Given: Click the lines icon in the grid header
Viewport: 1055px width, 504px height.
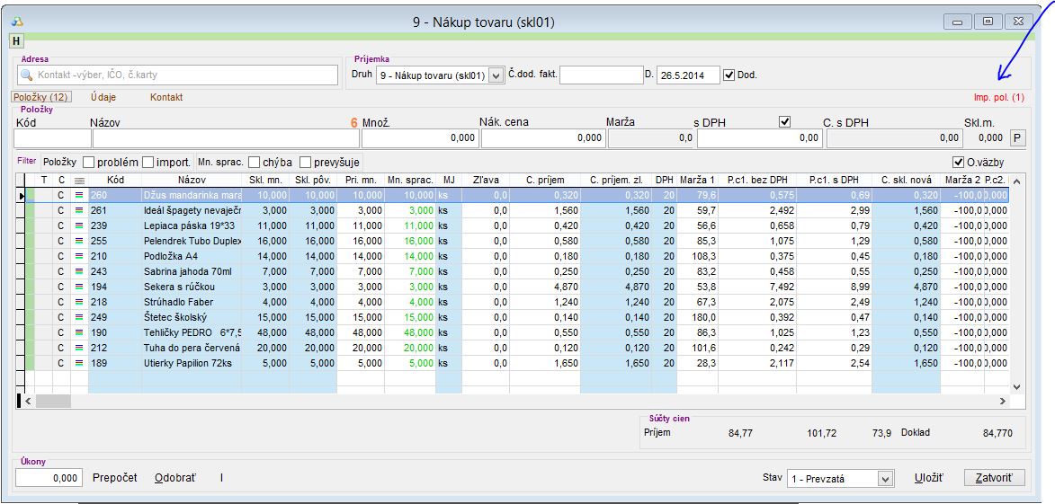Looking at the screenshot, I should (x=79, y=181).
